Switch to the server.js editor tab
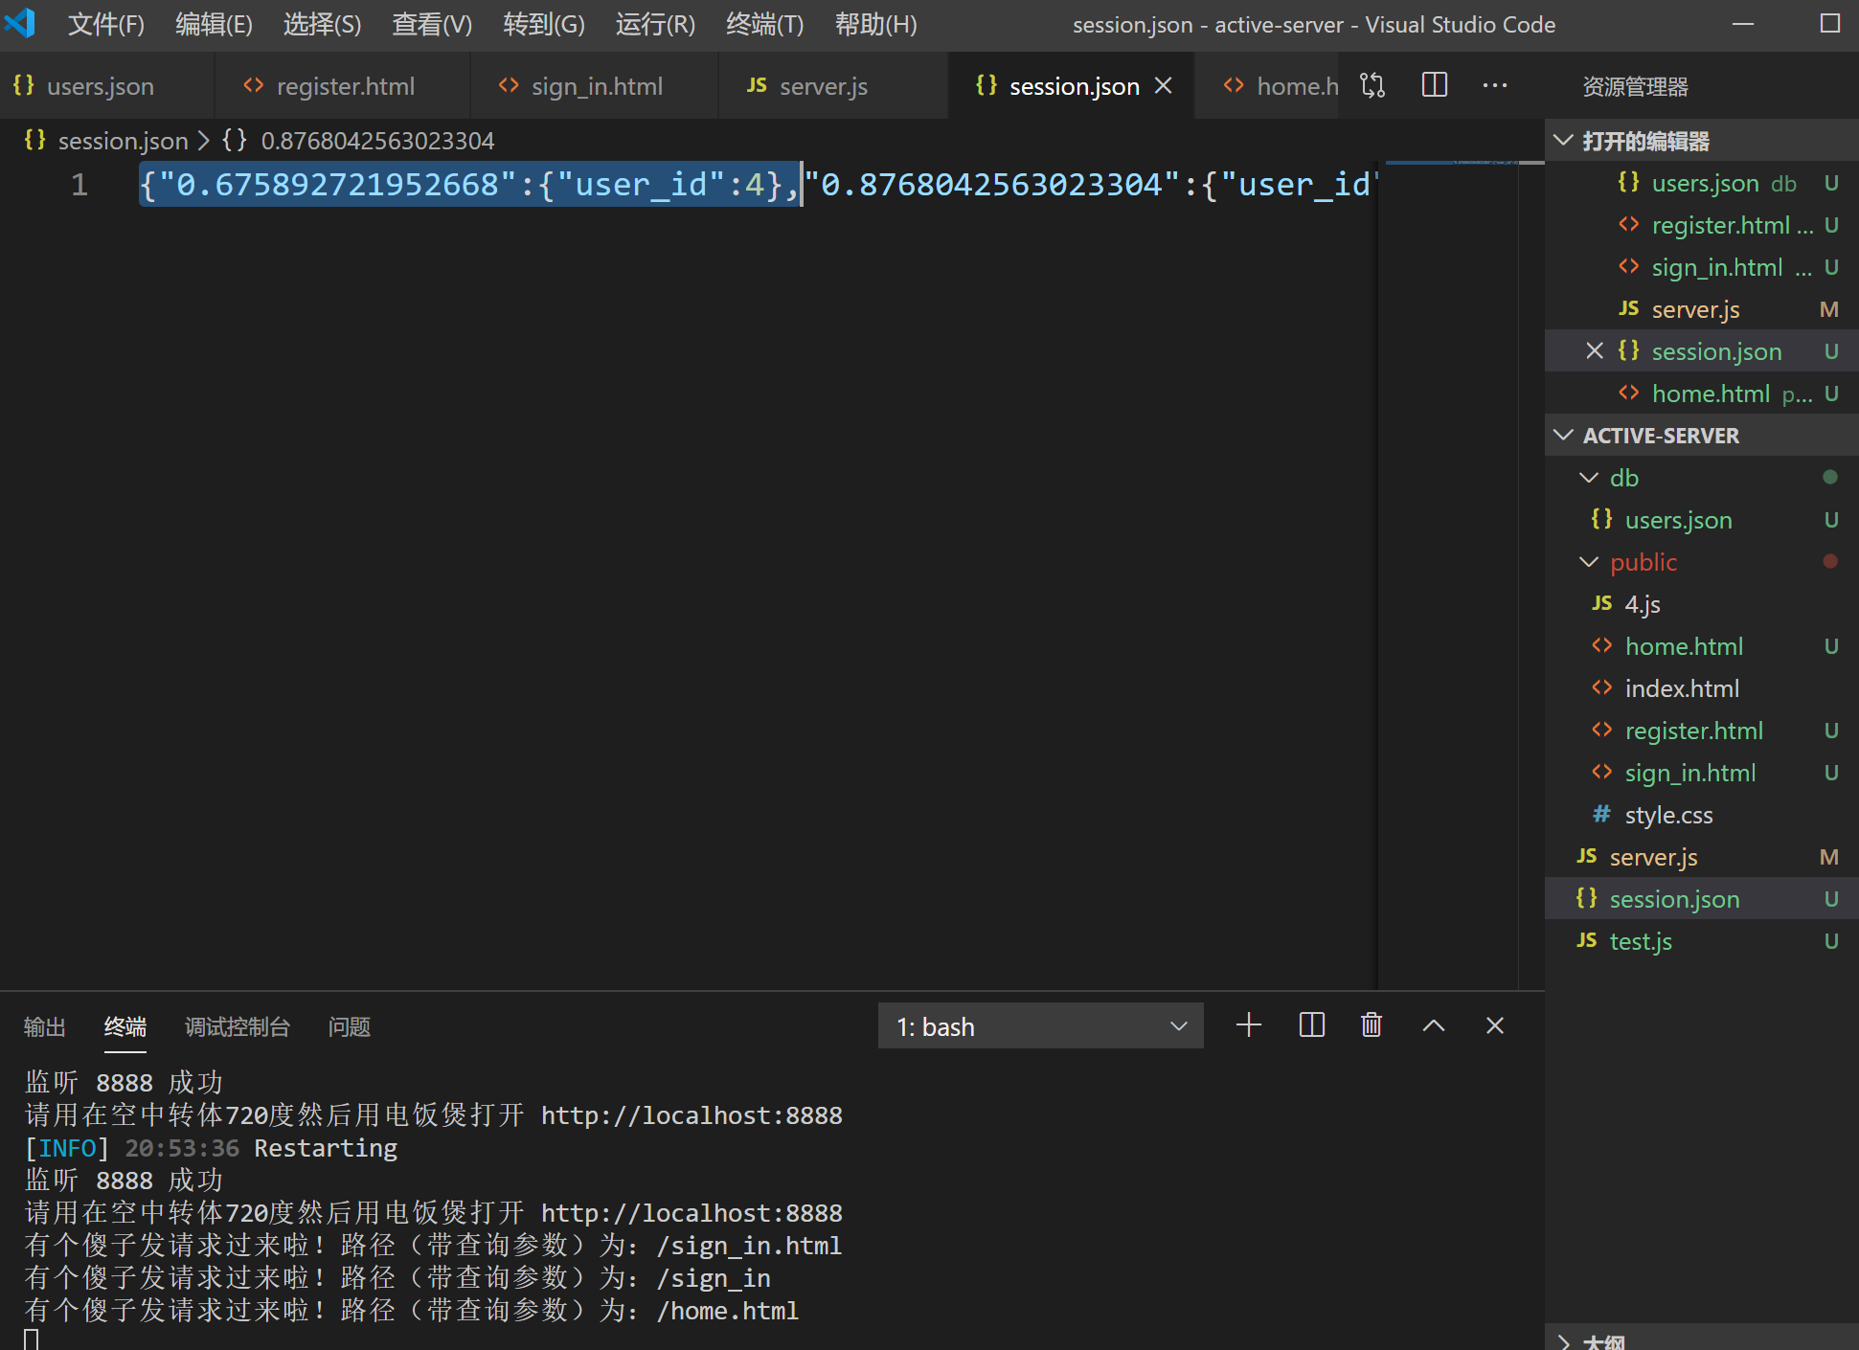The width and height of the screenshot is (1859, 1350). pos(823,86)
